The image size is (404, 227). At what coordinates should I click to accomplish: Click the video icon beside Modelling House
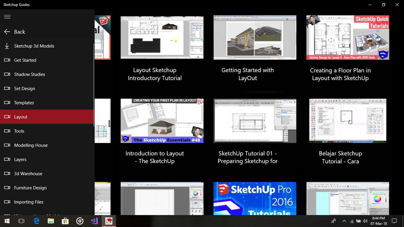click(x=7, y=145)
